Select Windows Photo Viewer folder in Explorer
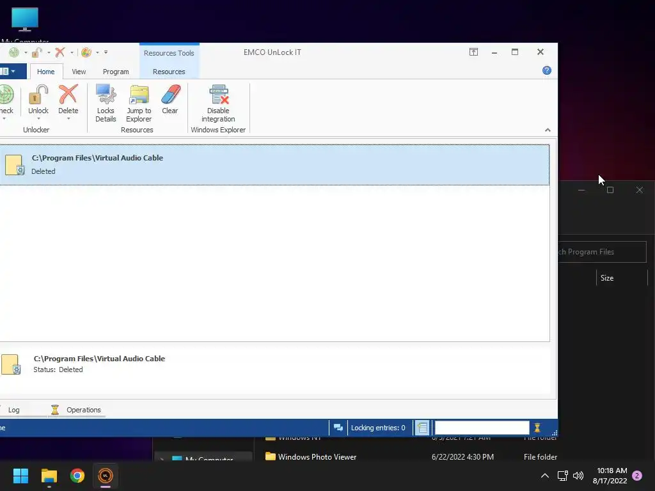This screenshot has height=491, width=655. (x=317, y=456)
